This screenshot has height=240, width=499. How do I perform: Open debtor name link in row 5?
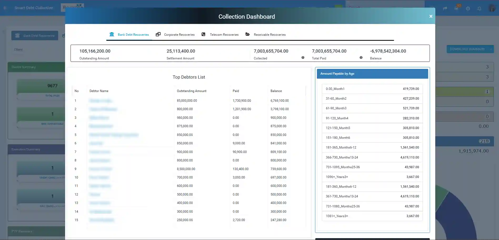[x=114, y=135]
